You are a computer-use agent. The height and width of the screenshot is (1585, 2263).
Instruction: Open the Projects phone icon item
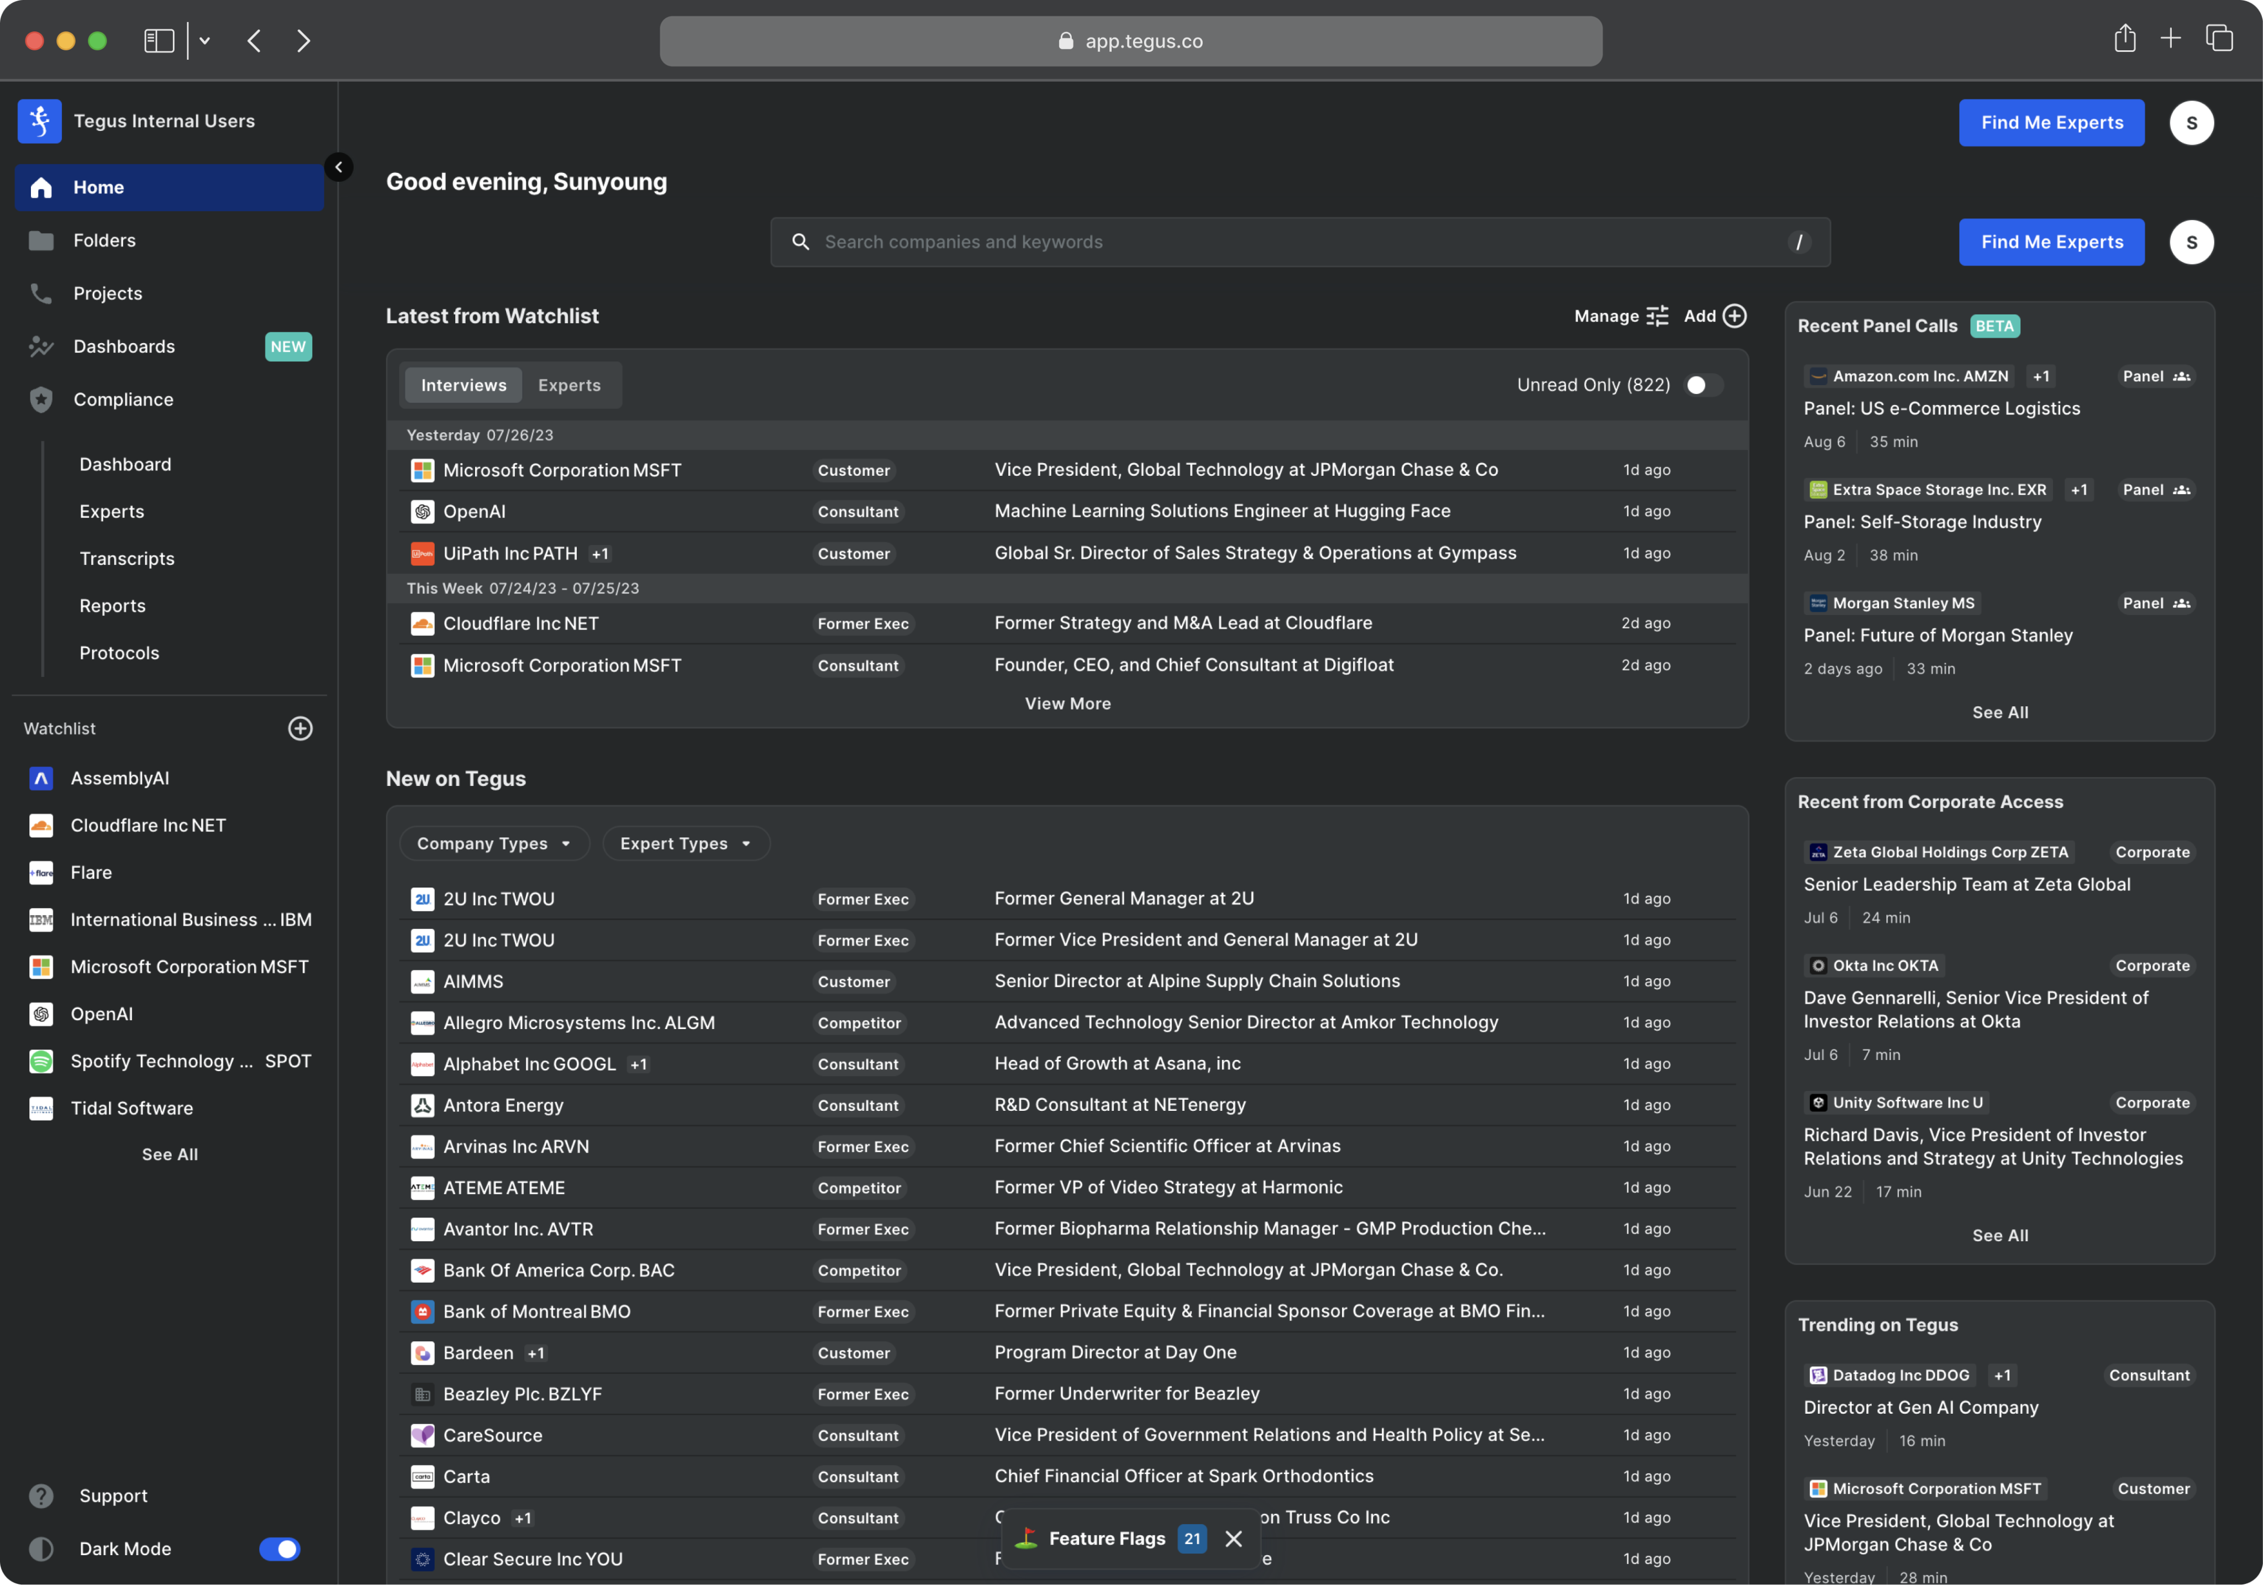click(41, 294)
